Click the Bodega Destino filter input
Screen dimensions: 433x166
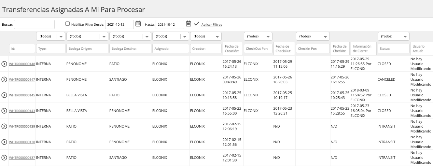[131, 48]
